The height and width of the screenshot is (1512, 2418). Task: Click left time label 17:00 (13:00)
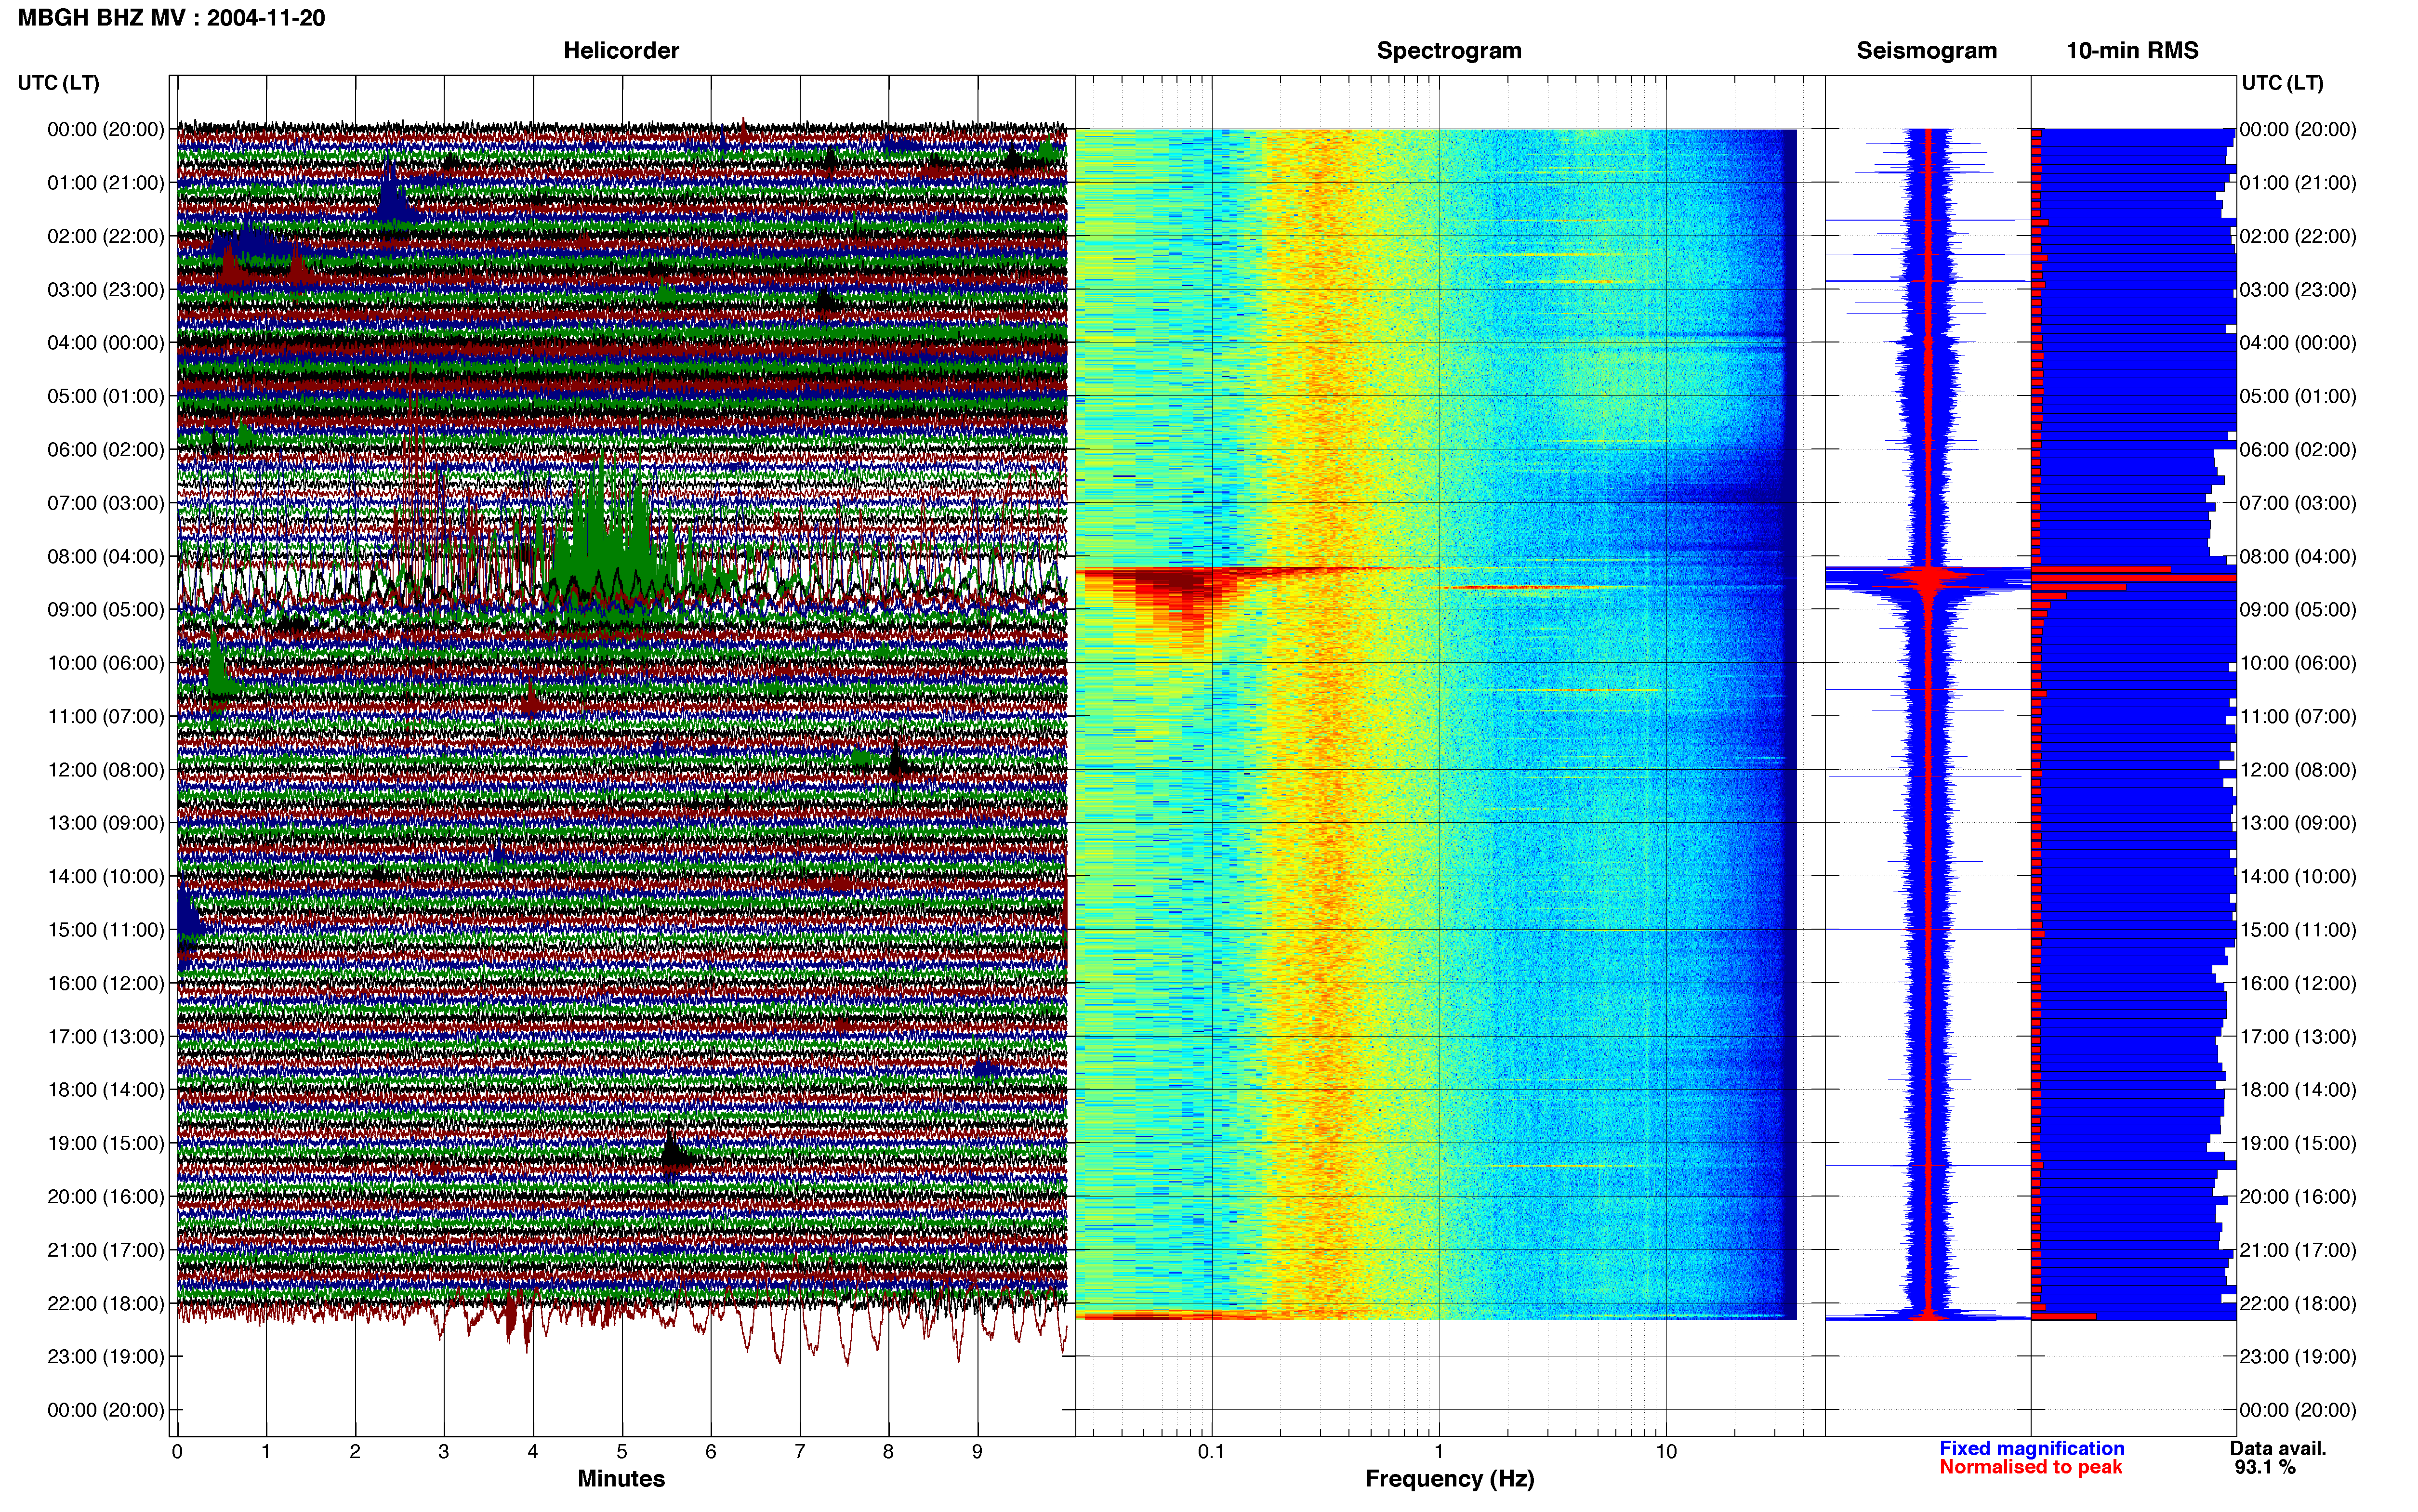pyautogui.click(x=106, y=1036)
